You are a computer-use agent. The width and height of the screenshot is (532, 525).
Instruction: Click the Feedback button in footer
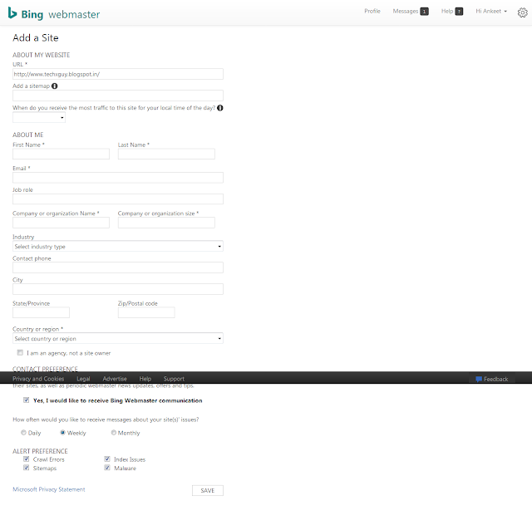[x=492, y=379]
